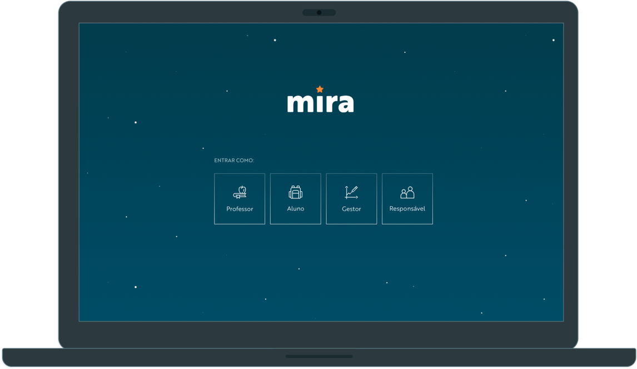Click the "Professor" text label

(x=240, y=209)
